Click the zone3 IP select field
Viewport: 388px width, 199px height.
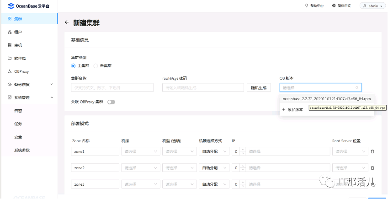point(288,184)
